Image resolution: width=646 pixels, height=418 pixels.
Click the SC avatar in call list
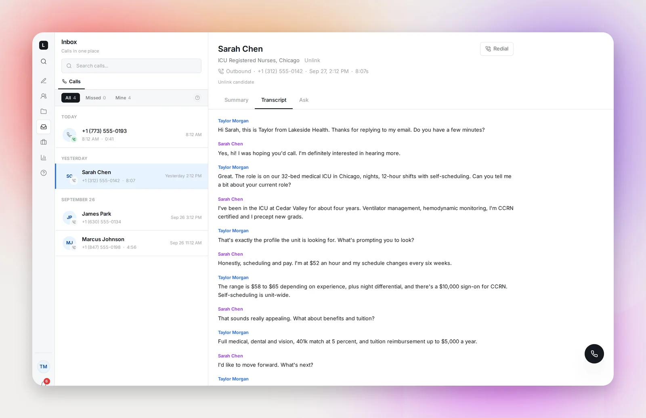[69, 176]
